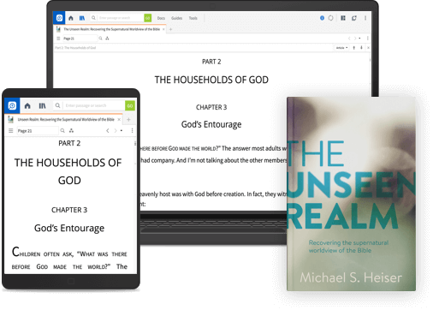The height and width of the screenshot is (310, 433).
Task: Open 'Article' dropdown on laptop locator bar
Action: pos(341,48)
